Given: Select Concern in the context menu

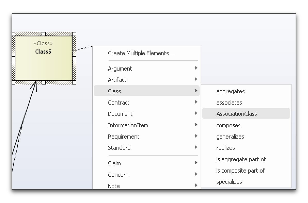Looking at the screenshot, I should click(x=118, y=175).
